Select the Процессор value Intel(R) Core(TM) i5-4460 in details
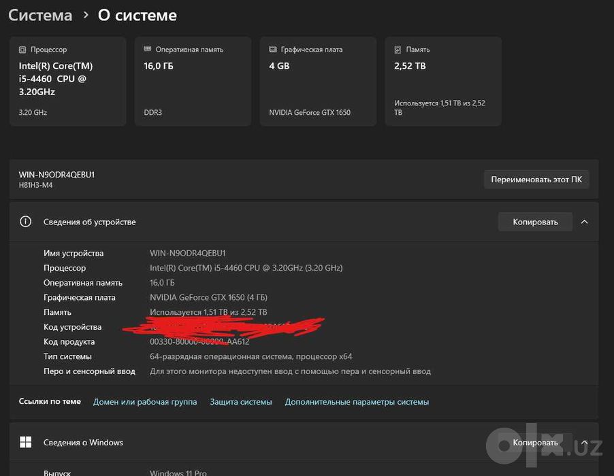This screenshot has width=614, height=476. (x=246, y=268)
